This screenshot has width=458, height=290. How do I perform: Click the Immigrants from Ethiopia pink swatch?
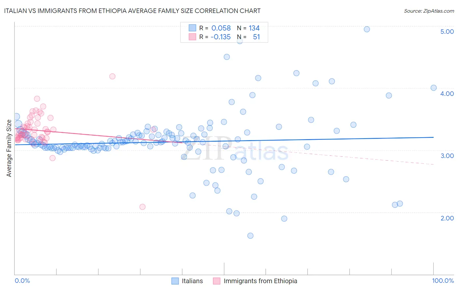[217, 281]
